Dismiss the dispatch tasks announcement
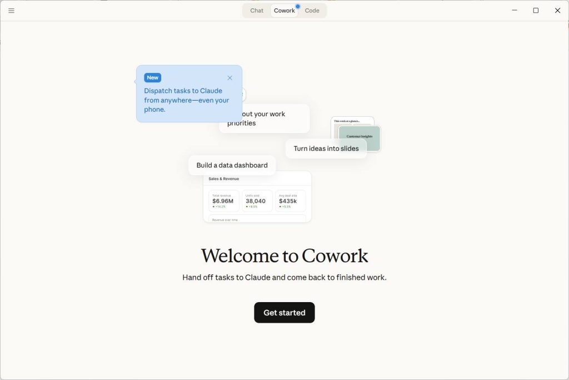 [x=229, y=78]
